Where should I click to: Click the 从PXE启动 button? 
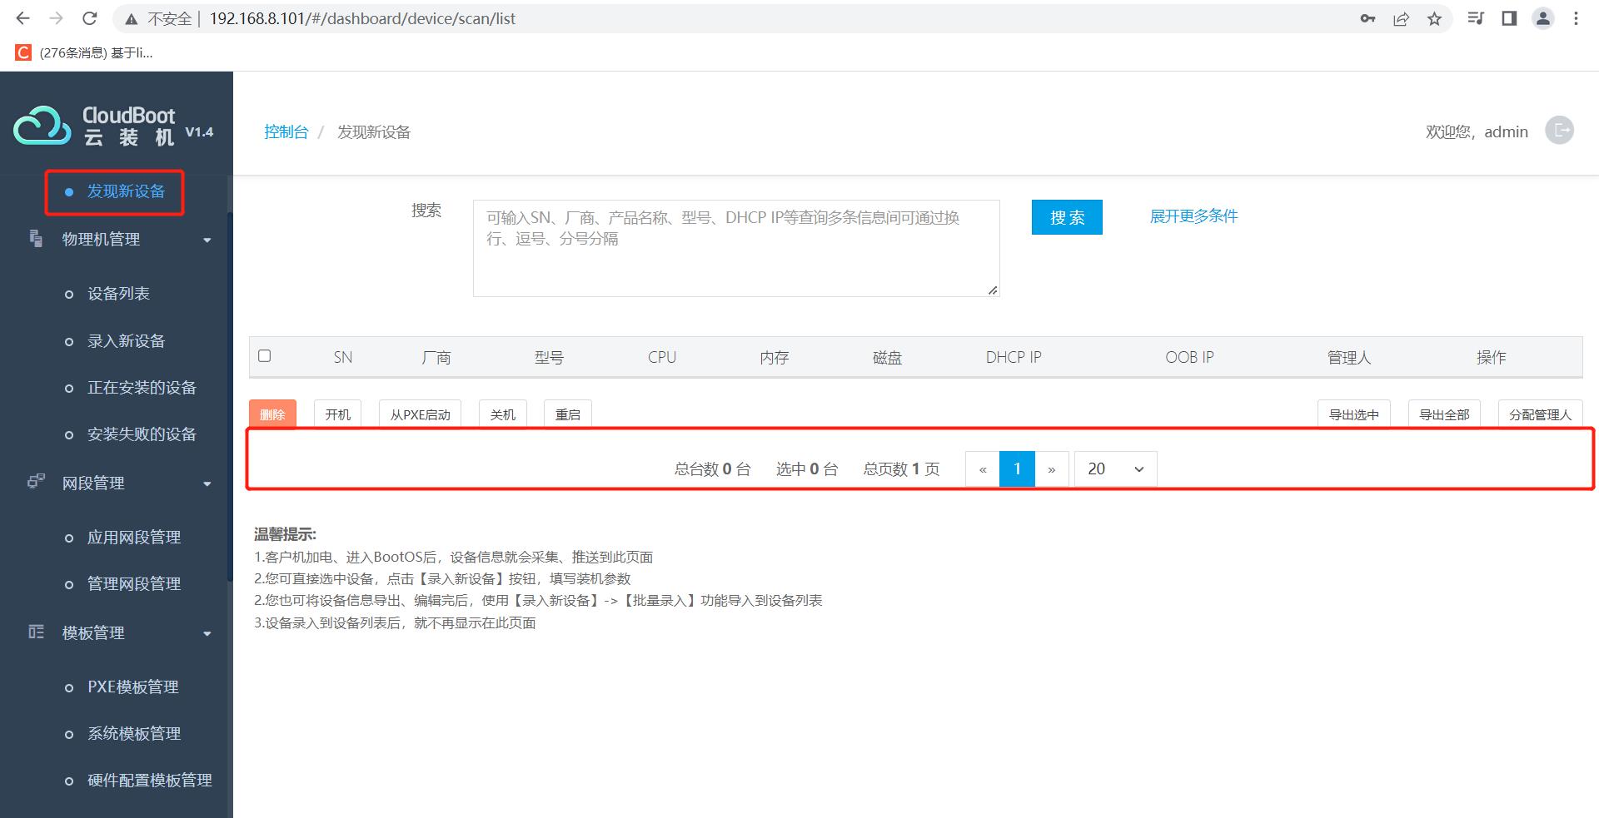click(421, 414)
